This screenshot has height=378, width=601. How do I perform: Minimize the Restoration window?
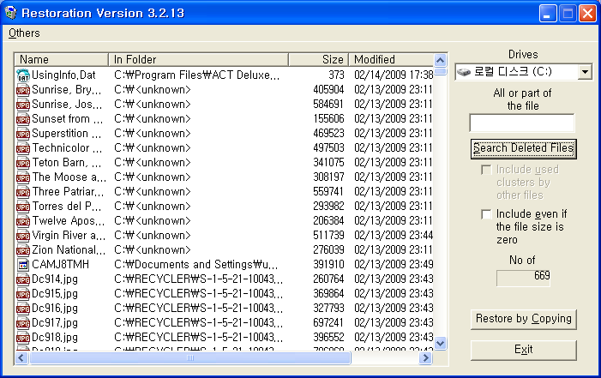(547, 14)
